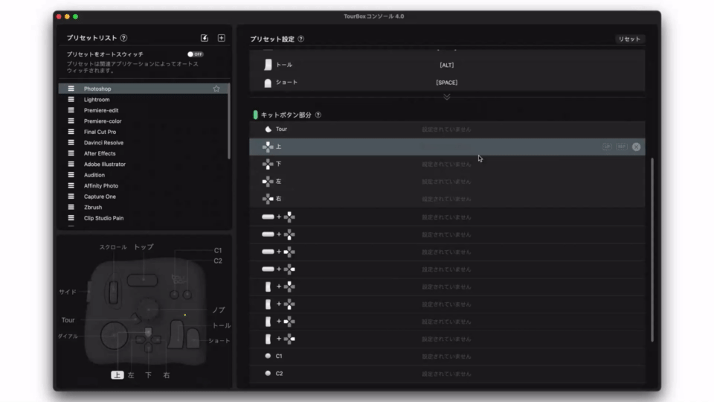Image resolution: width=714 pixels, height=402 pixels.
Task: Click the knob on the TourBox diagram
Action: click(x=149, y=305)
